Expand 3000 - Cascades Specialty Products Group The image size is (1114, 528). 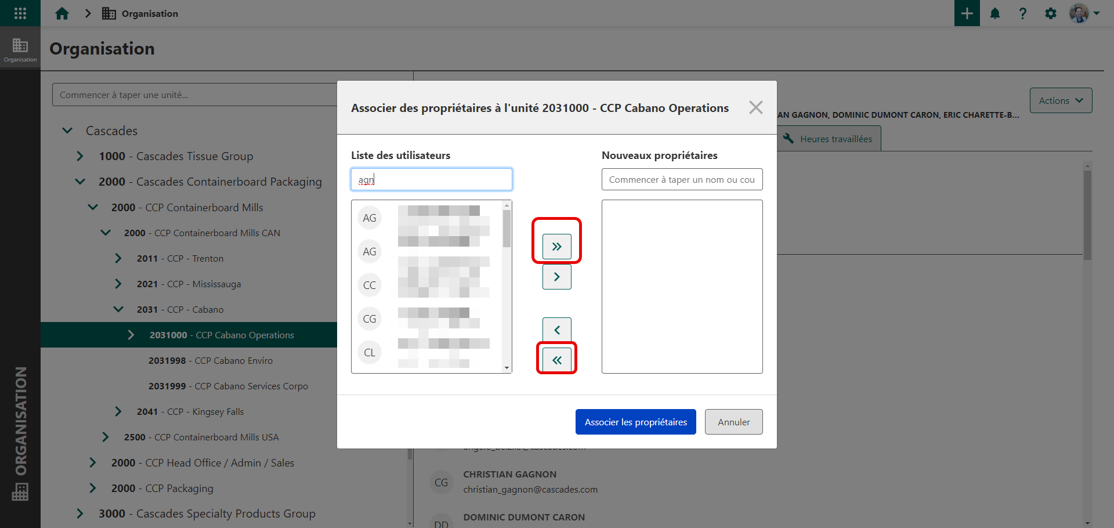[80, 513]
